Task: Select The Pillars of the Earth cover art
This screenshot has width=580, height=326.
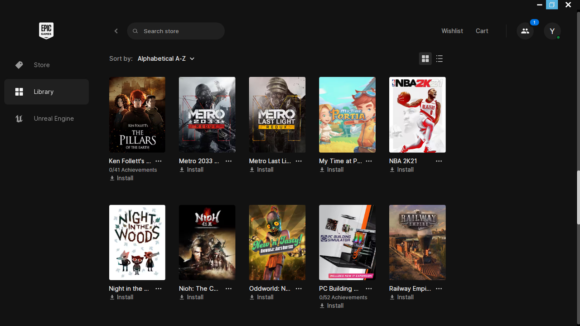Action: click(x=137, y=115)
